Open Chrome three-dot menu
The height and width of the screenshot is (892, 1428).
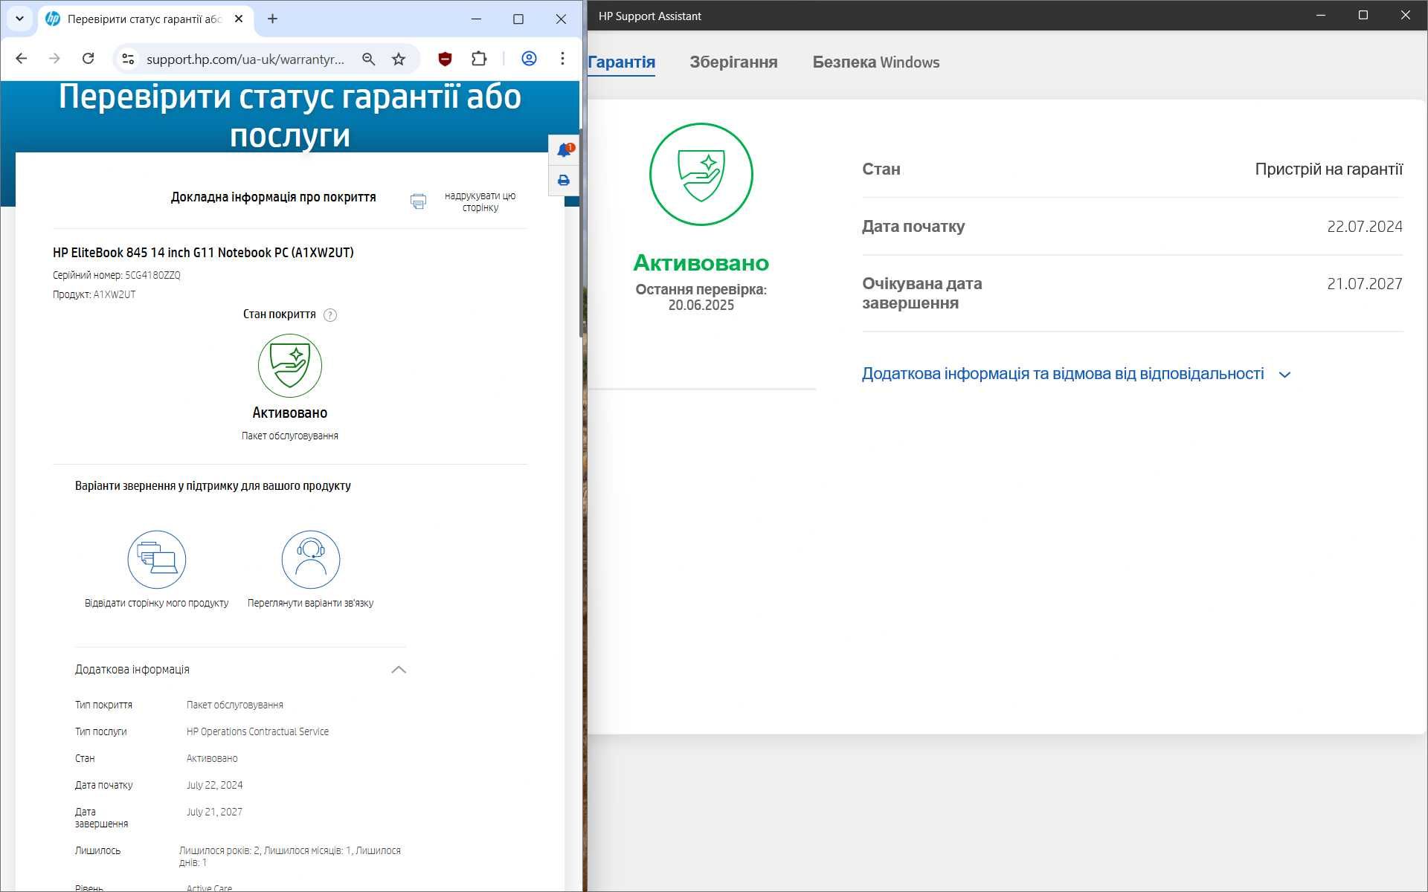click(x=562, y=59)
